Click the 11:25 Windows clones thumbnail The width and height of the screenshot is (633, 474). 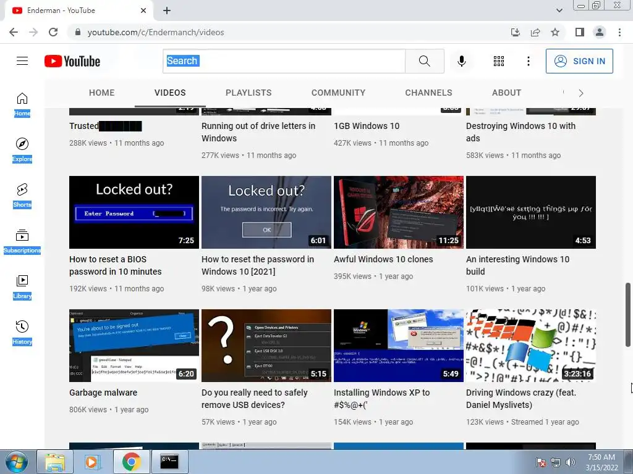coord(399,212)
